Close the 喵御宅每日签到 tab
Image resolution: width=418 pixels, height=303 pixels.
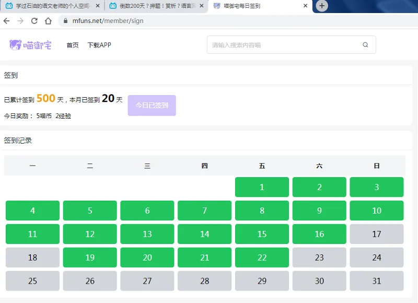(306, 6)
